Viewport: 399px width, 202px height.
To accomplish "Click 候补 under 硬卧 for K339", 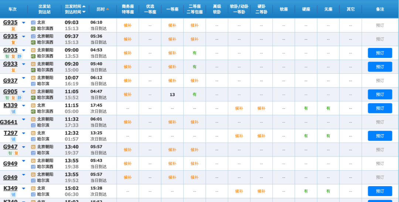I will 261,108.
